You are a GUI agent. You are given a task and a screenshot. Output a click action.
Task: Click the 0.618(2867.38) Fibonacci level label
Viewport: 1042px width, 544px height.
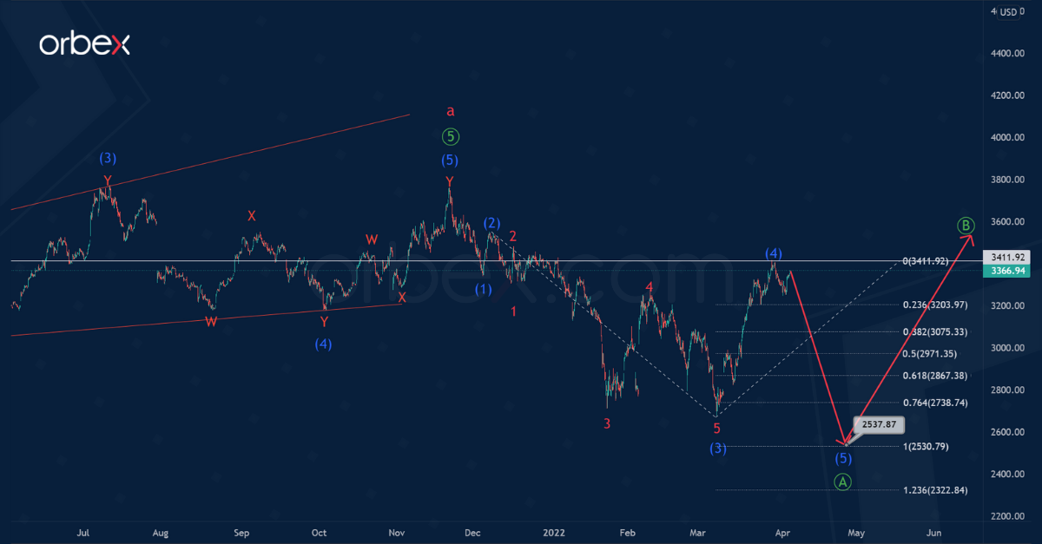pos(937,376)
